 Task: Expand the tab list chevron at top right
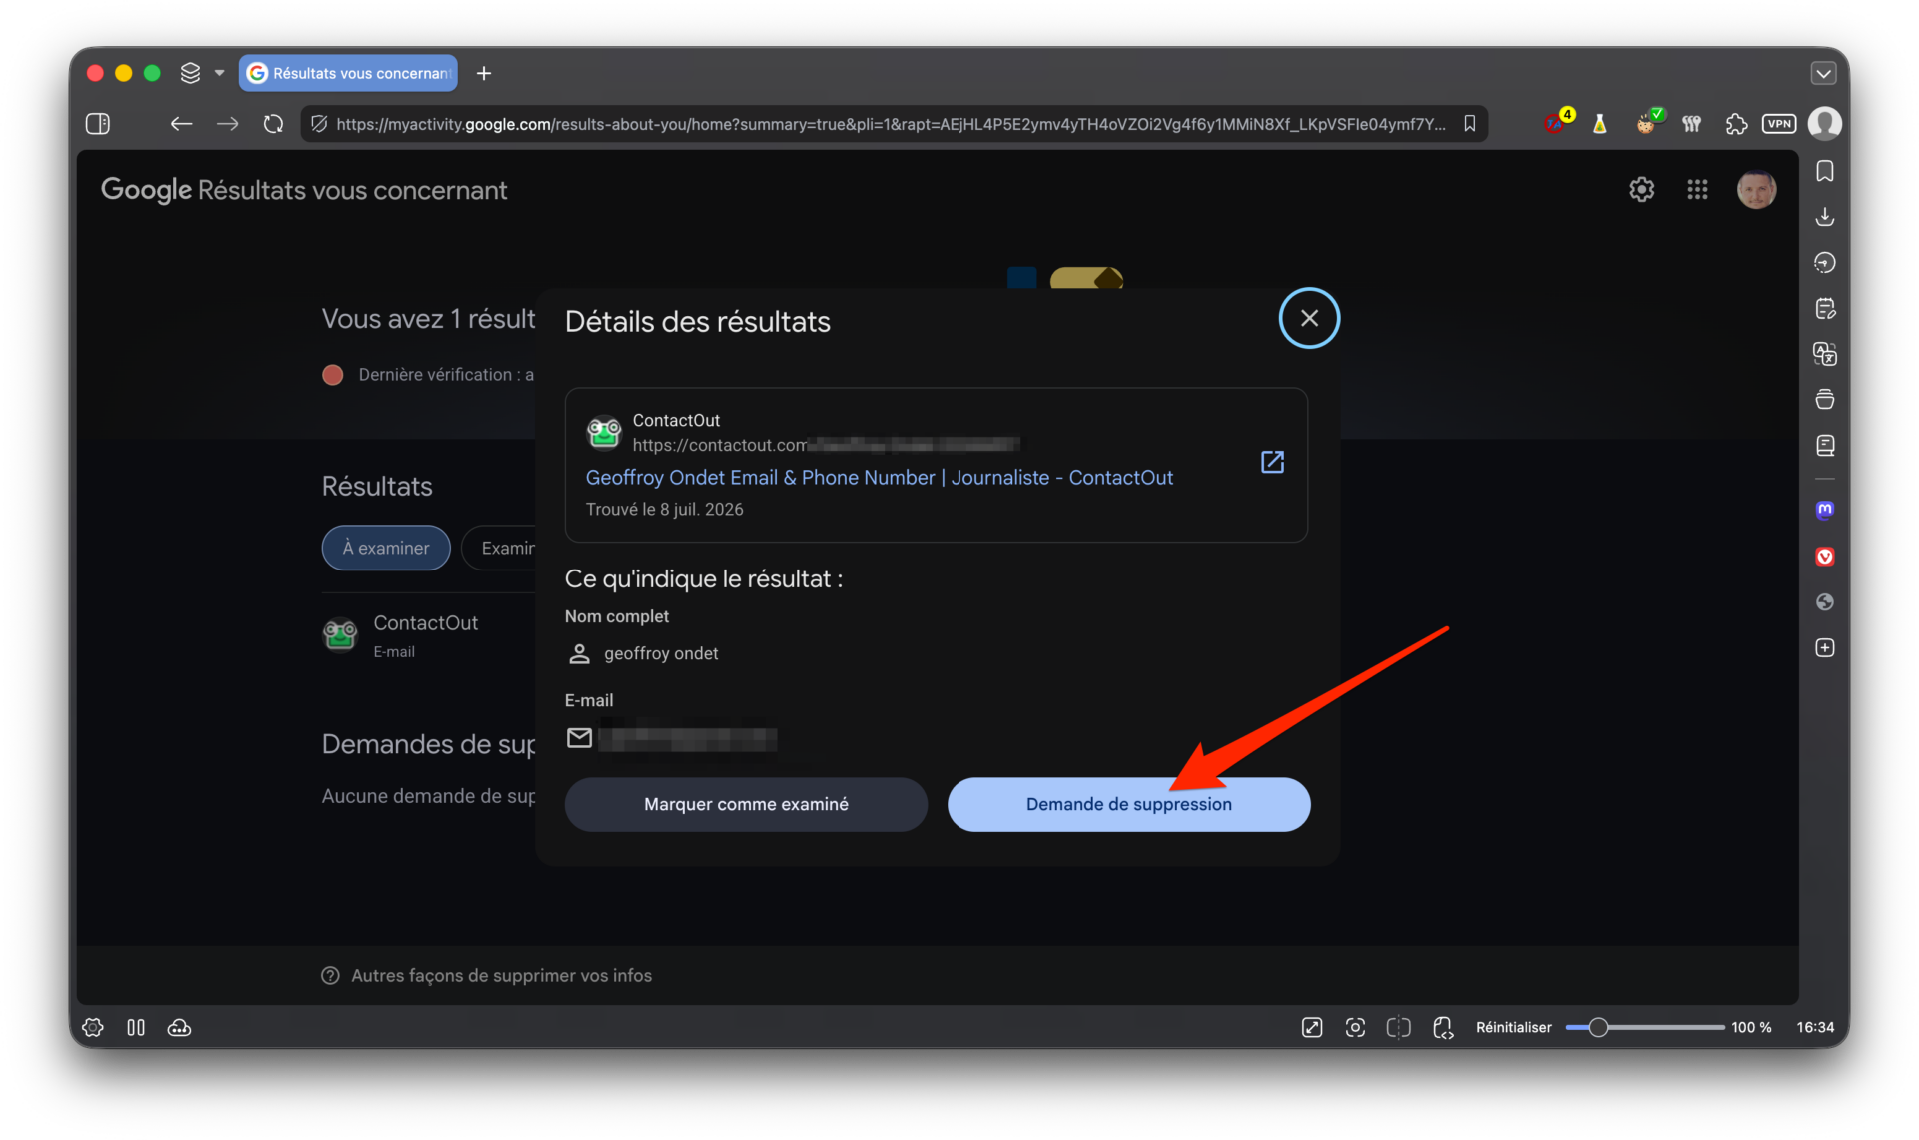point(1823,73)
